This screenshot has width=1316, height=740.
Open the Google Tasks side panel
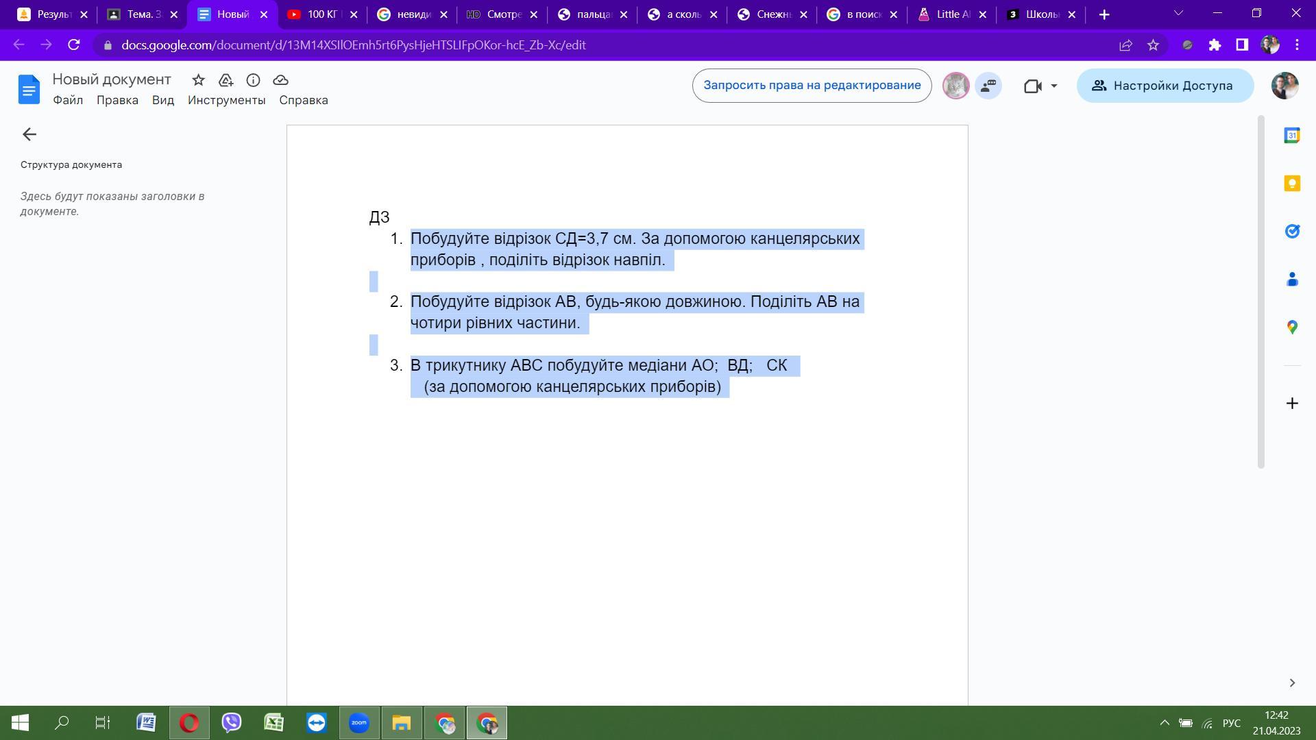click(x=1292, y=232)
